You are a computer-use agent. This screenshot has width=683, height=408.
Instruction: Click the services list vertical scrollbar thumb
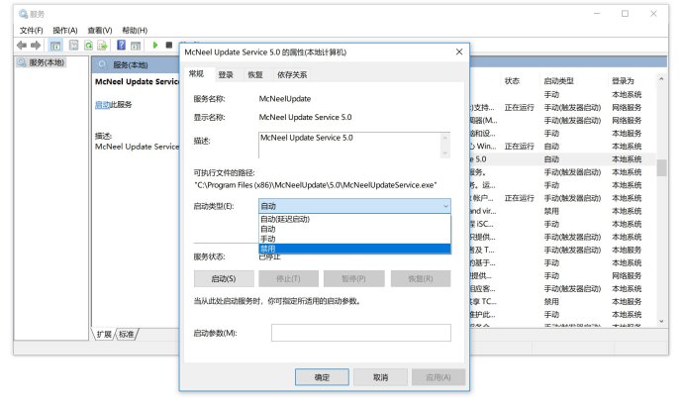click(661, 167)
